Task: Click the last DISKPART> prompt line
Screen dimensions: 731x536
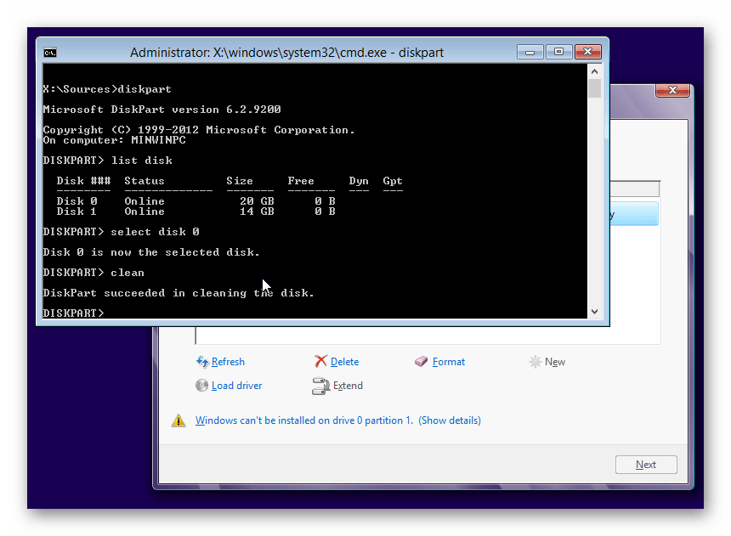Action: 75,313
